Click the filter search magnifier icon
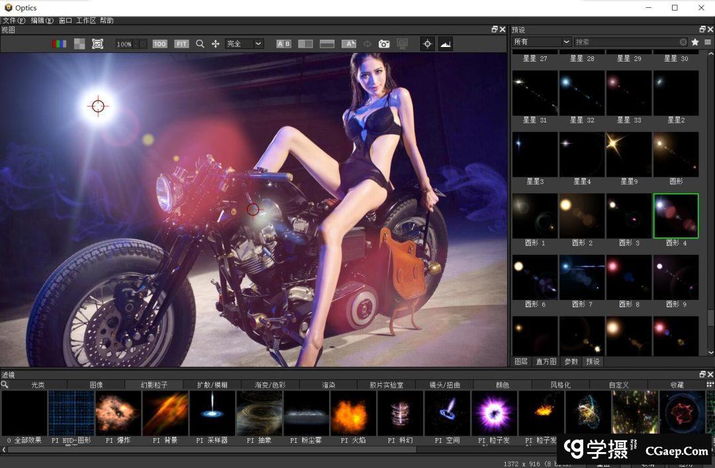The image size is (715, 468). pyautogui.click(x=5, y=385)
